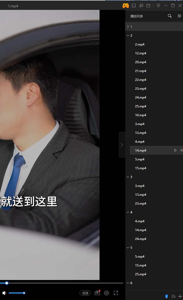The height and width of the screenshot is (300, 183).
Task: Select 25.mp4 under group 5
Action: click(x=140, y=274)
